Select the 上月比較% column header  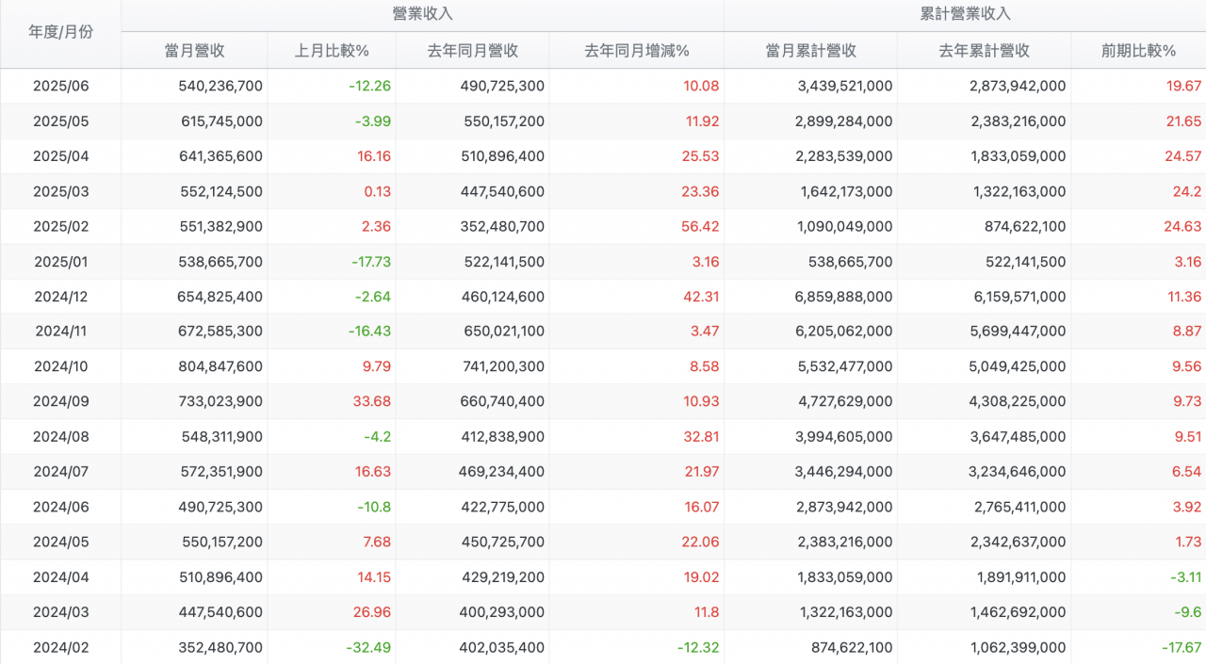pos(332,51)
